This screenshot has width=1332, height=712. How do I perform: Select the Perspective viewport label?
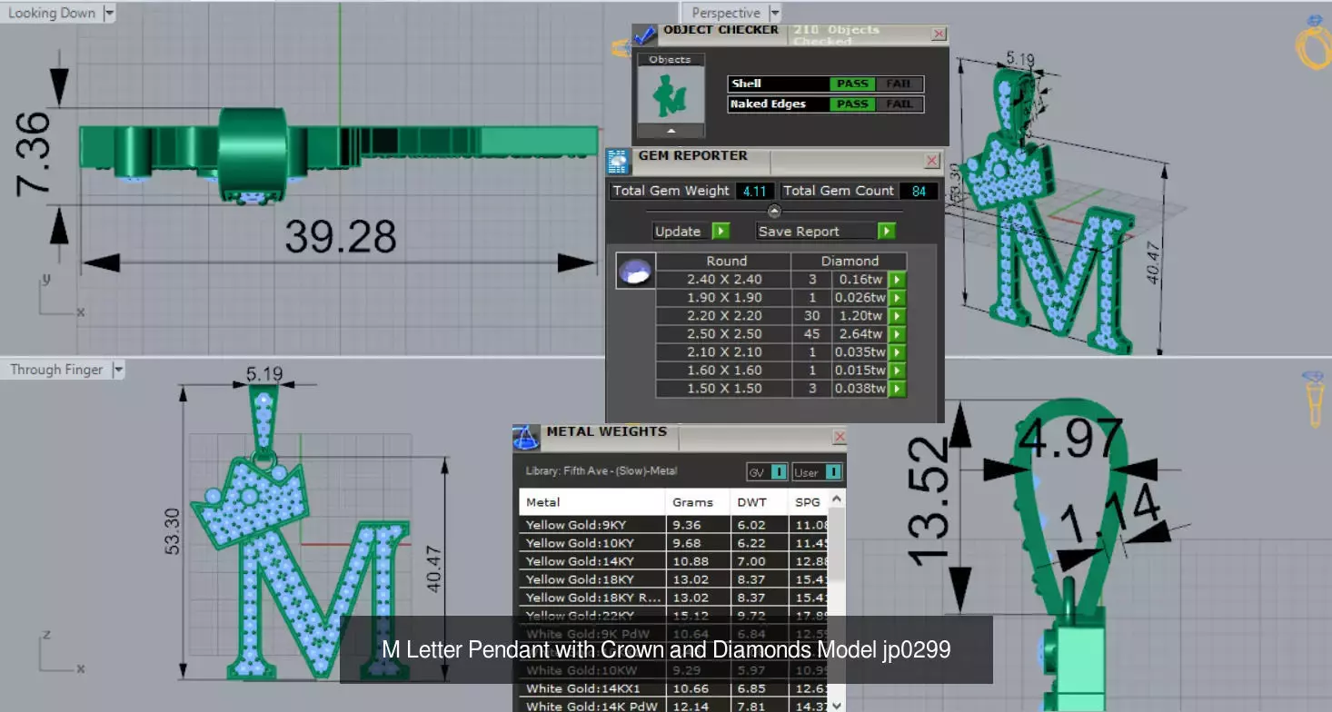[726, 13]
